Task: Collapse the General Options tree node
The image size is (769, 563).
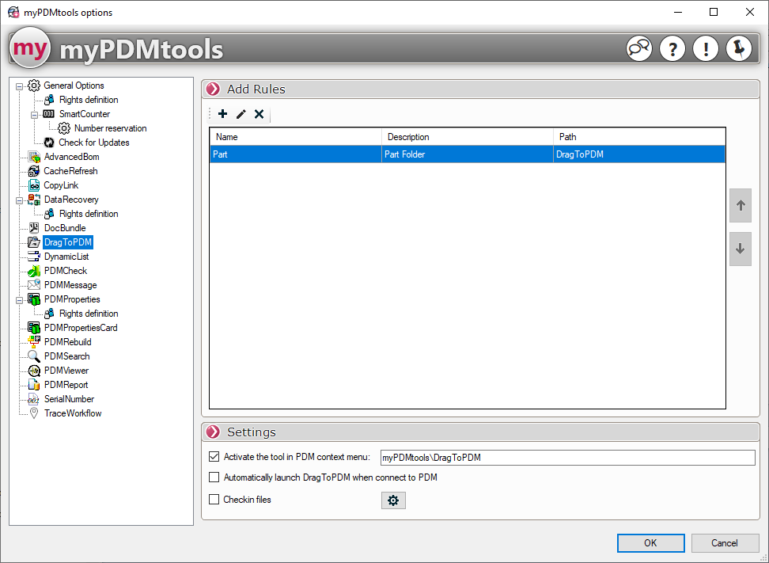Action: pos(20,86)
